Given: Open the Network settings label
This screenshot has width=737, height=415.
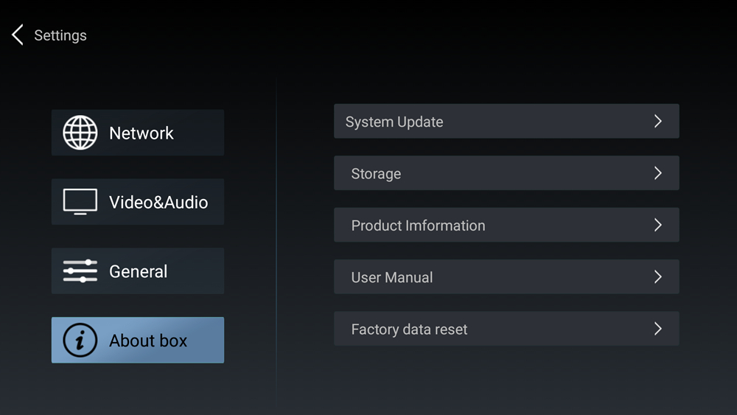Looking at the screenshot, I should (142, 133).
